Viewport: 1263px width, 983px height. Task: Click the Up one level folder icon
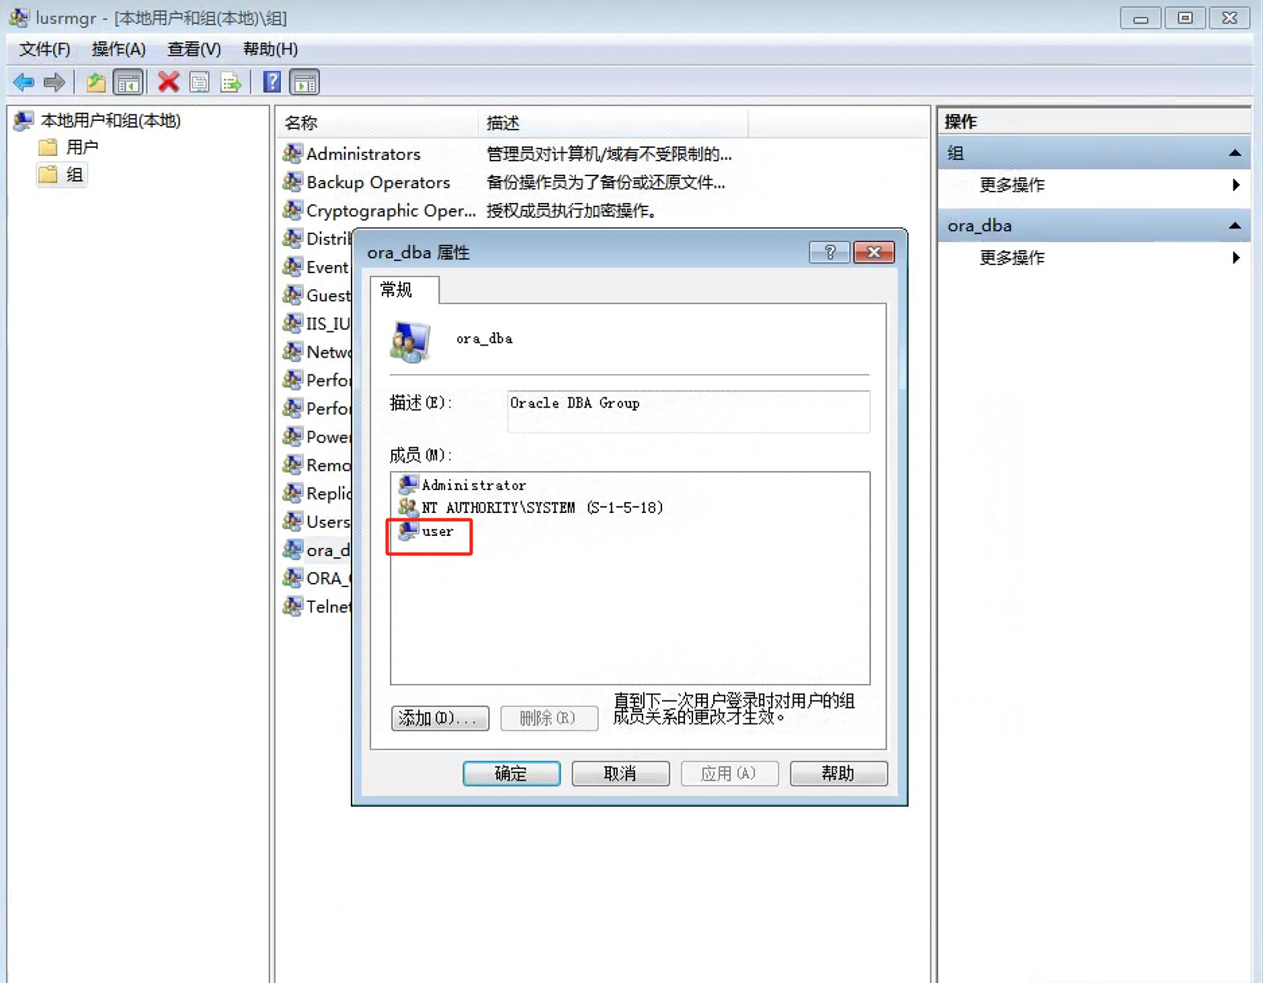point(96,83)
